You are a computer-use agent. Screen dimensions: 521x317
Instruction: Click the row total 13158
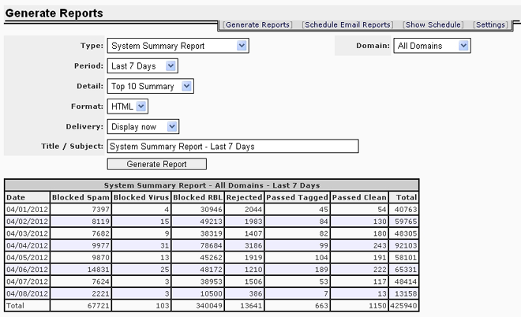click(x=403, y=293)
